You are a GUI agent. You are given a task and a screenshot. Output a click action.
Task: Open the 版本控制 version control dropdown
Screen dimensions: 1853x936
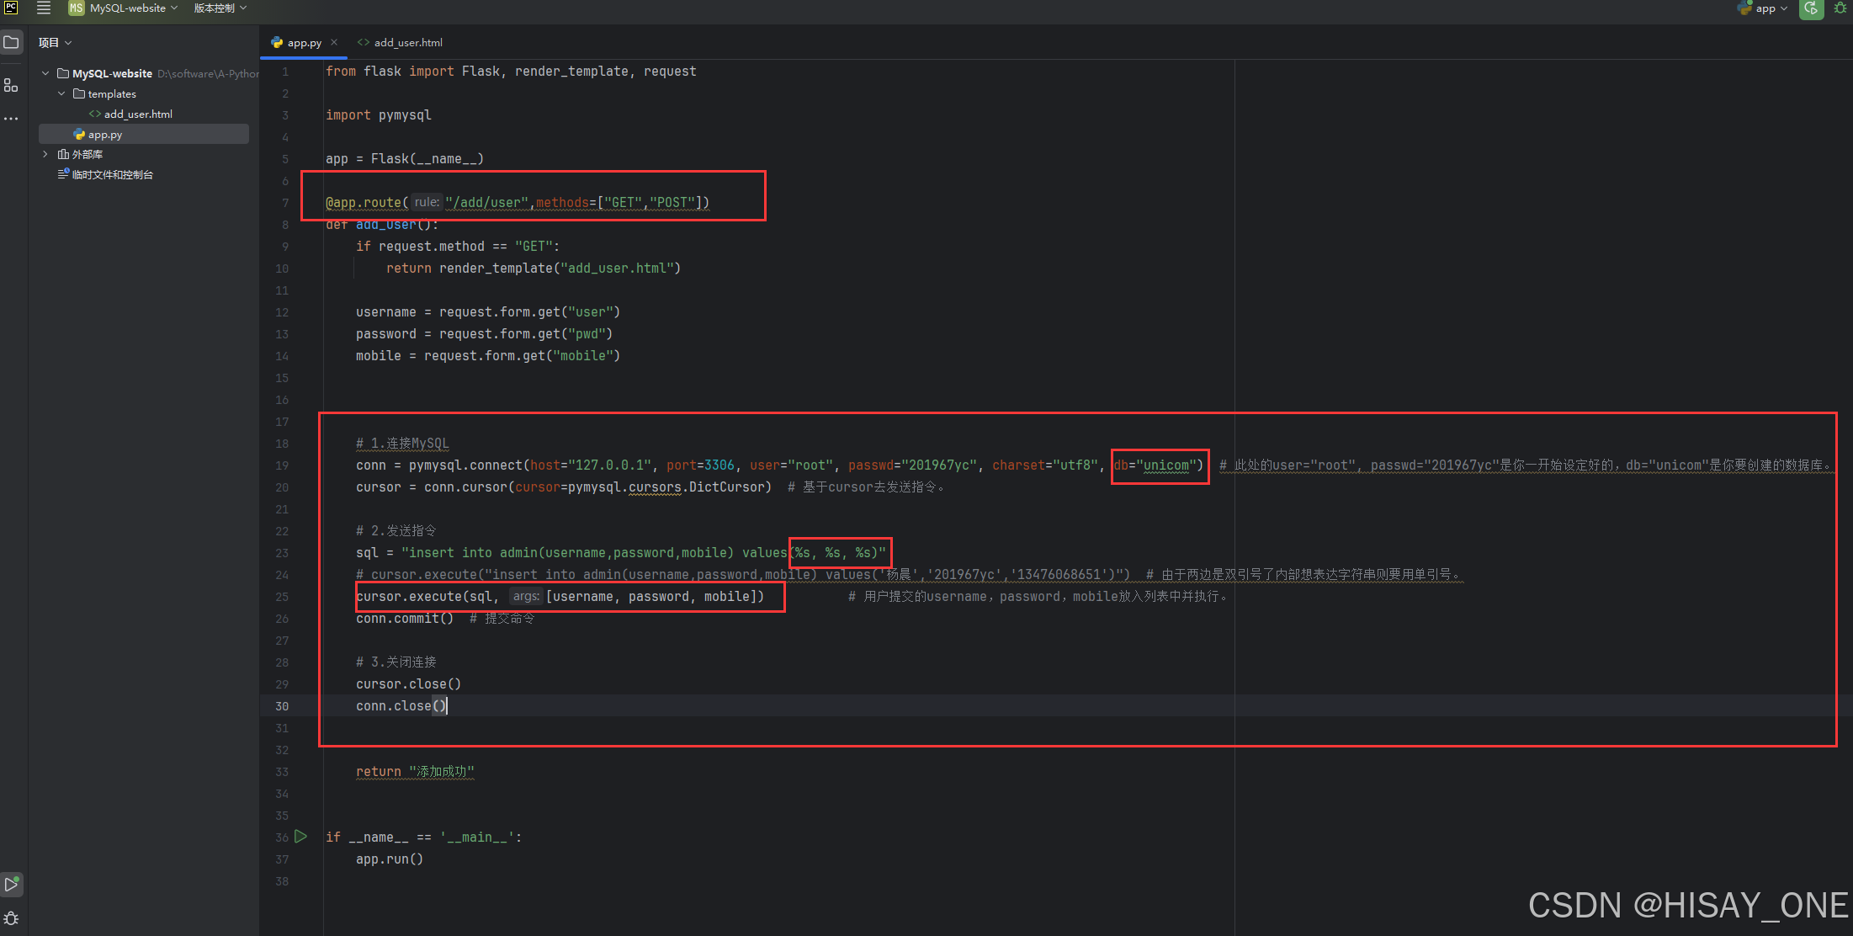(x=220, y=8)
